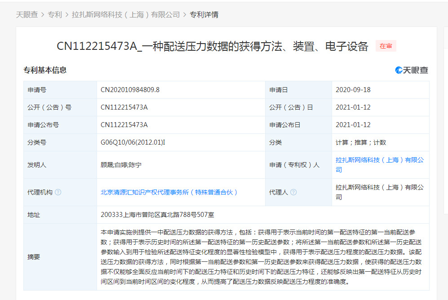
Task: Click the 天眼查 logo beside 专利基本信息
Action: (x=412, y=70)
